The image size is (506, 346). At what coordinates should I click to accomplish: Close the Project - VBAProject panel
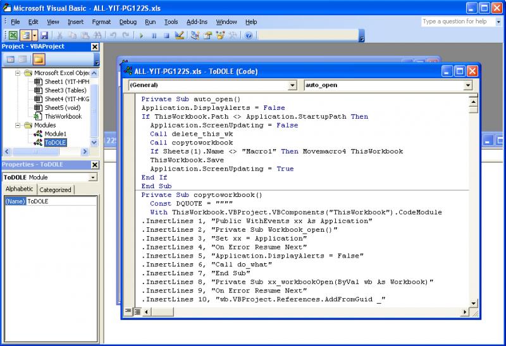coord(95,47)
